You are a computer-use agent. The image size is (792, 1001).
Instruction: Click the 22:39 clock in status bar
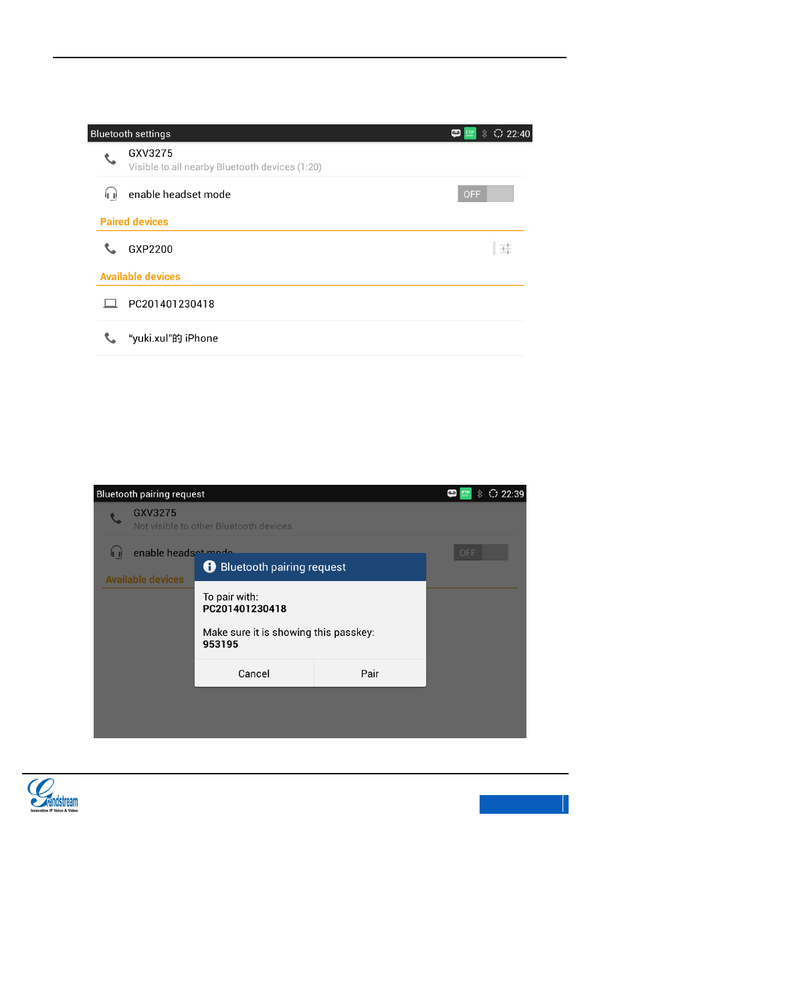513,494
